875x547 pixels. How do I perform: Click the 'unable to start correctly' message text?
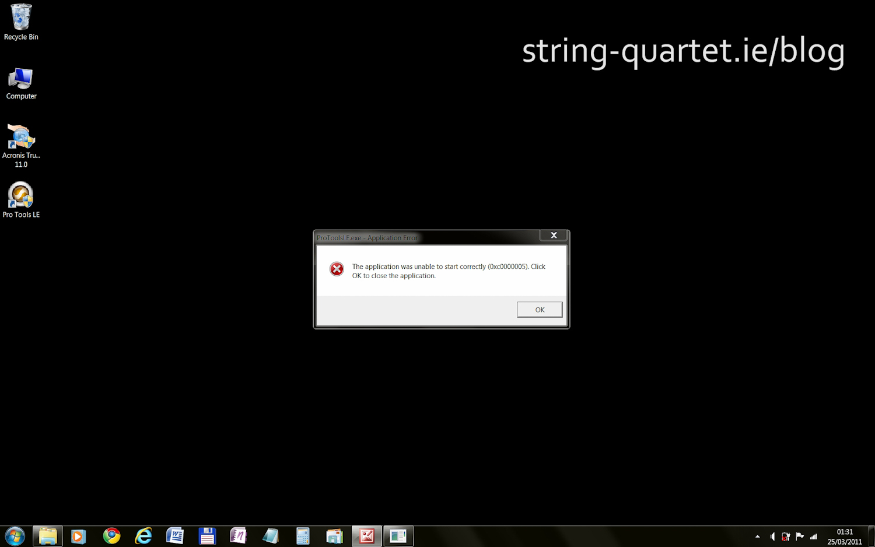[x=449, y=271]
